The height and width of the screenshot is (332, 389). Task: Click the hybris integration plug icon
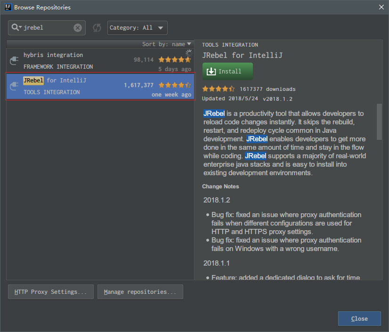coord(14,61)
